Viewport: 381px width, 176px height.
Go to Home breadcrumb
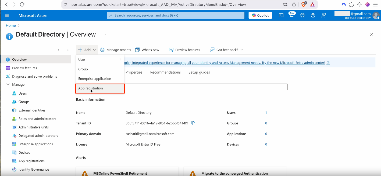click(11, 25)
